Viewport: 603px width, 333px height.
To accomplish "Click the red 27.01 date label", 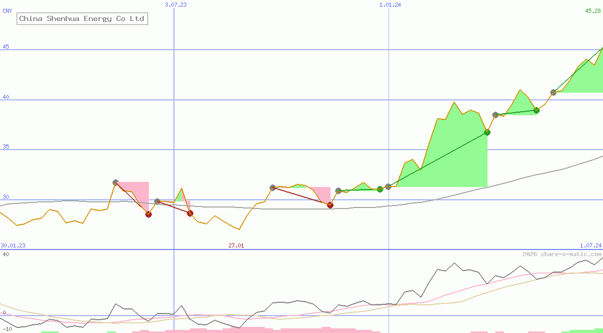I will coord(236,245).
